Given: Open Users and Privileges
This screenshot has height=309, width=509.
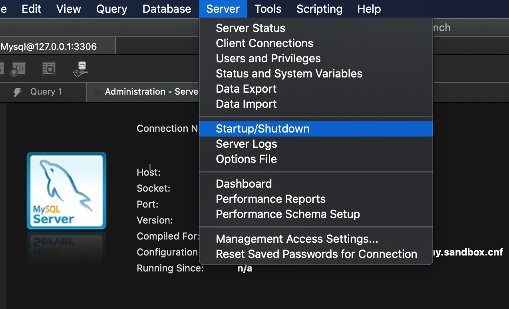Looking at the screenshot, I should [x=268, y=58].
